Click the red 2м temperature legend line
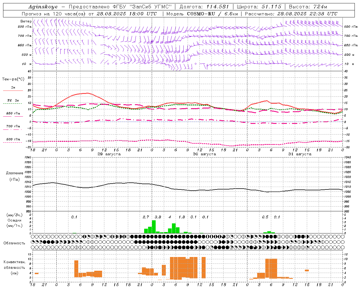The height and width of the screenshot is (287, 359). click(13, 91)
